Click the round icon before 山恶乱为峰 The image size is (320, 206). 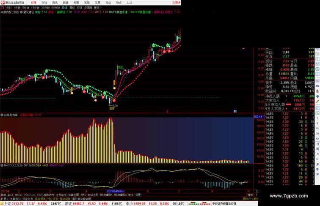(x=2, y=115)
